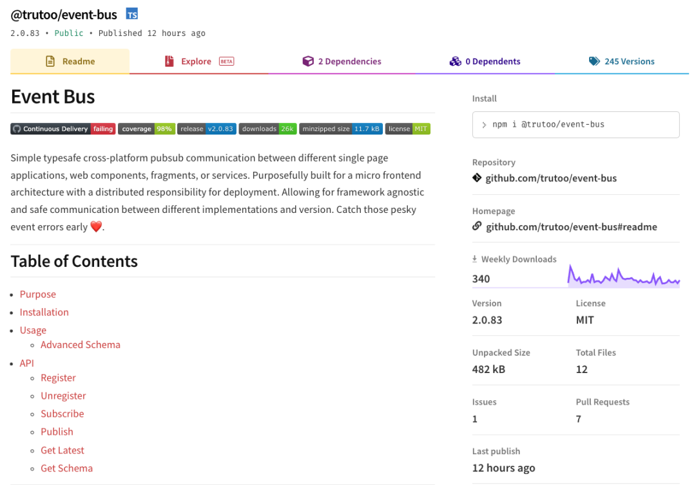696x485 pixels.
Task: Click the Dependents cubes icon
Action: (455, 62)
